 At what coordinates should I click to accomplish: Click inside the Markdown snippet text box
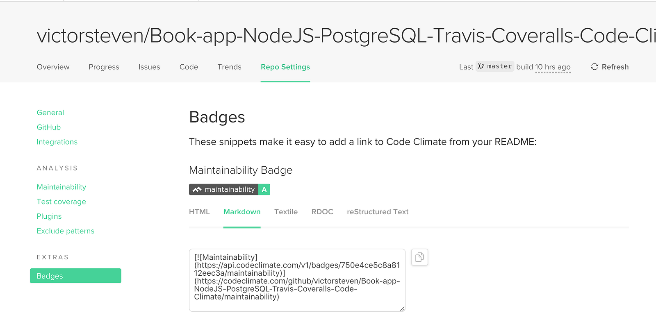(297, 280)
